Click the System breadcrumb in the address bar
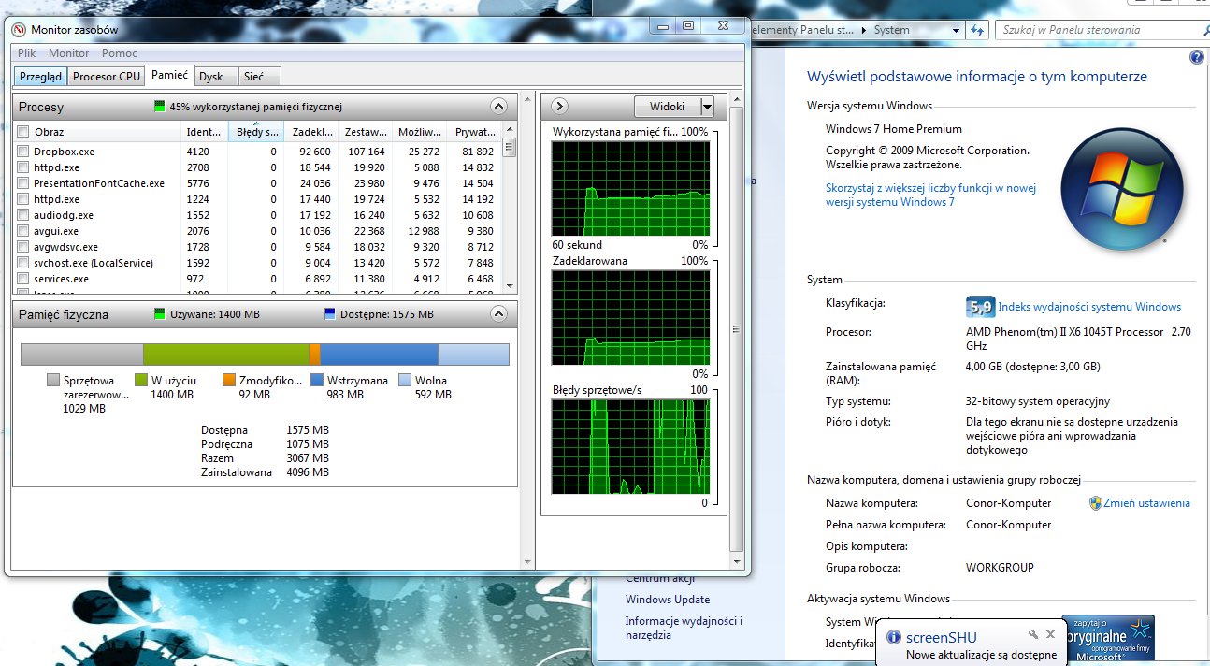Screen dimensions: 1210x666 891,30
